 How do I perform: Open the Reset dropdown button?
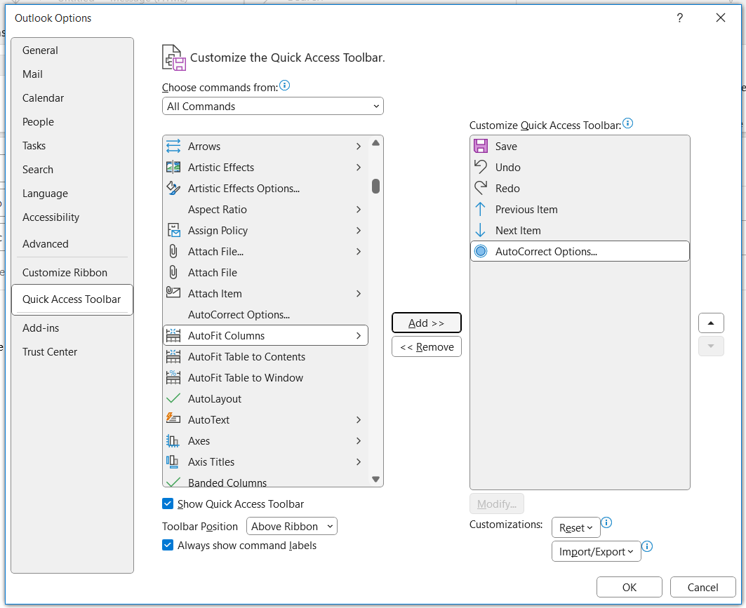click(x=575, y=527)
